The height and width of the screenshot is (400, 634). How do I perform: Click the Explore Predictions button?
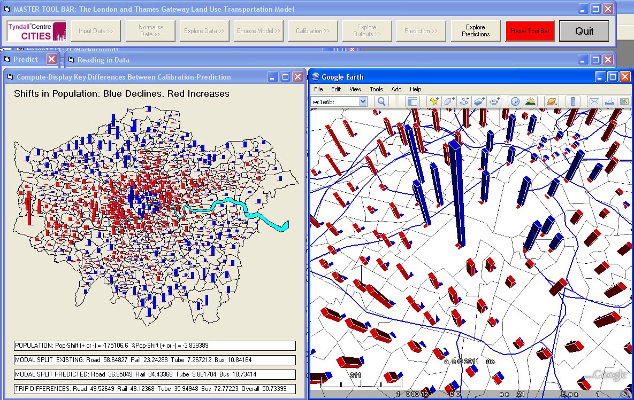(476, 31)
